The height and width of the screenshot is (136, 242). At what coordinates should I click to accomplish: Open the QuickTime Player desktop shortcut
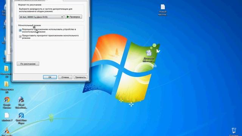(x=21, y=118)
